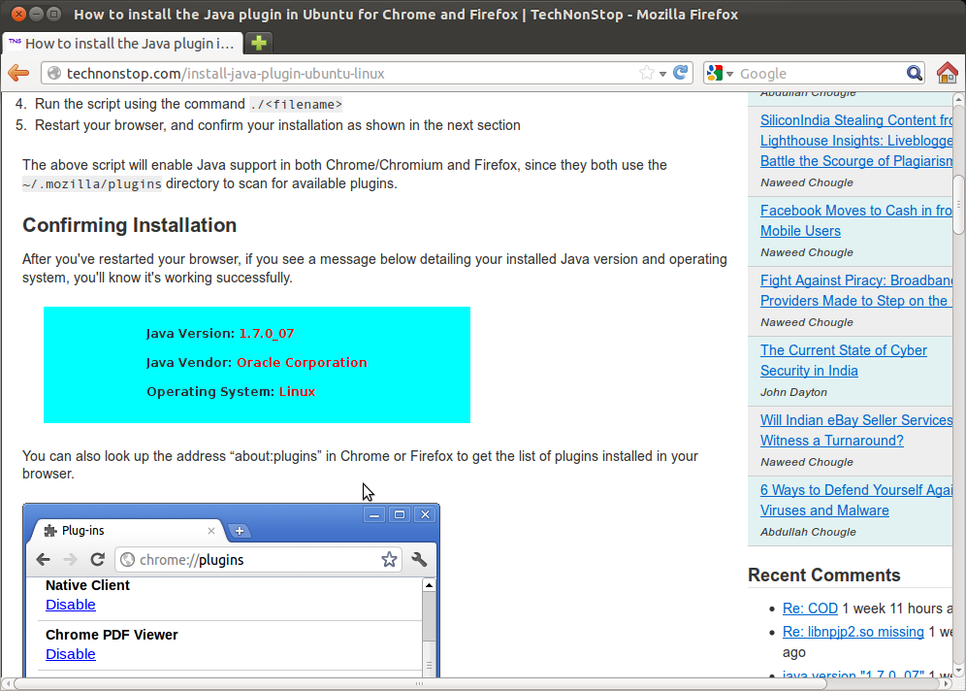The image size is (966, 691).
Task: Open Firefox home page icon
Action: [947, 73]
